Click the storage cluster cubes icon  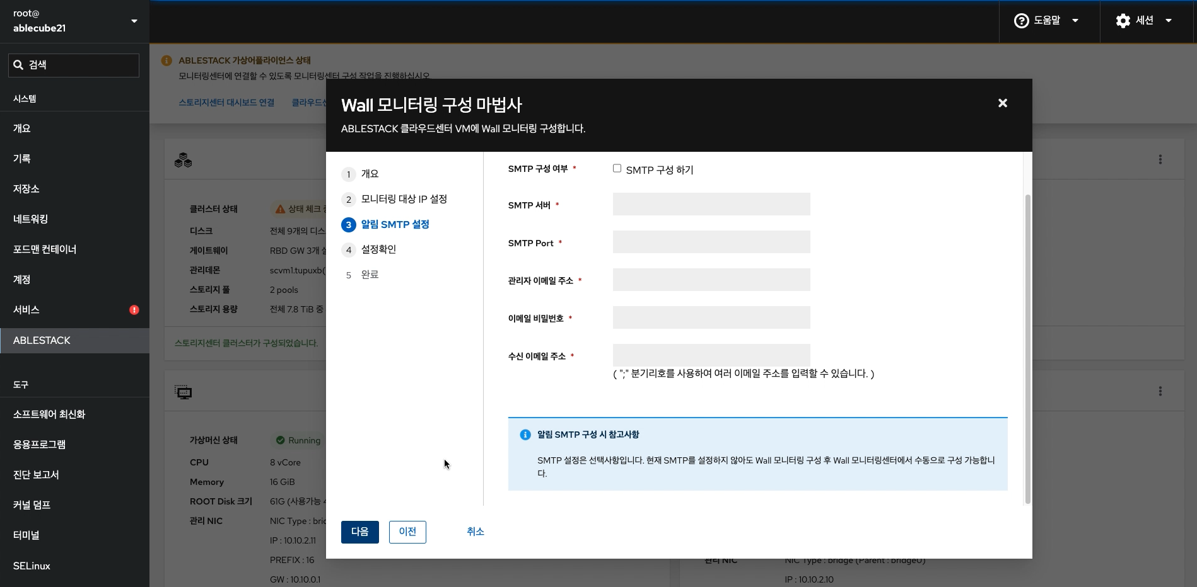pyautogui.click(x=183, y=160)
